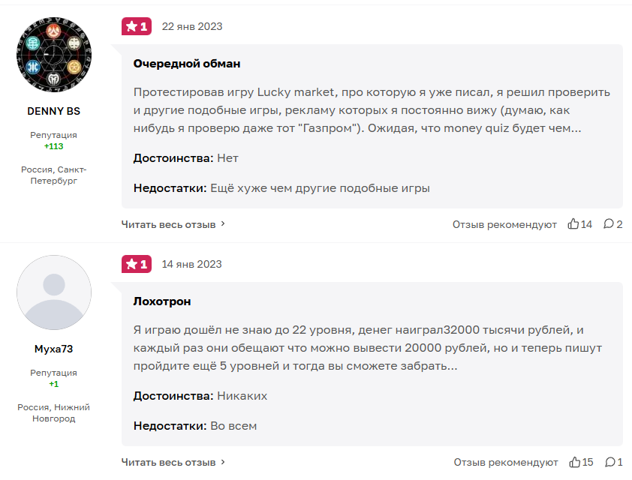Click the 1-star rating badge dated 22 янв 2023
Viewport: 632px width, 480px height.
click(x=137, y=26)
